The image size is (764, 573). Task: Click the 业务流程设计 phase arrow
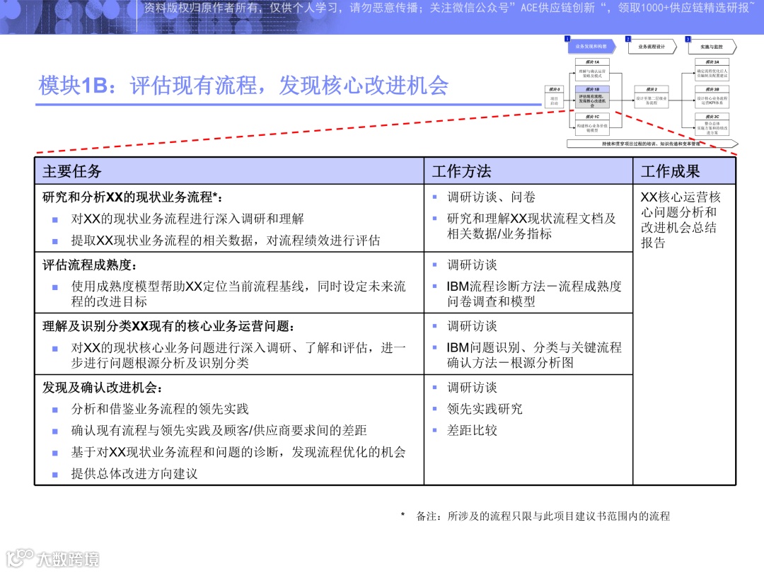tap(652, 46)
